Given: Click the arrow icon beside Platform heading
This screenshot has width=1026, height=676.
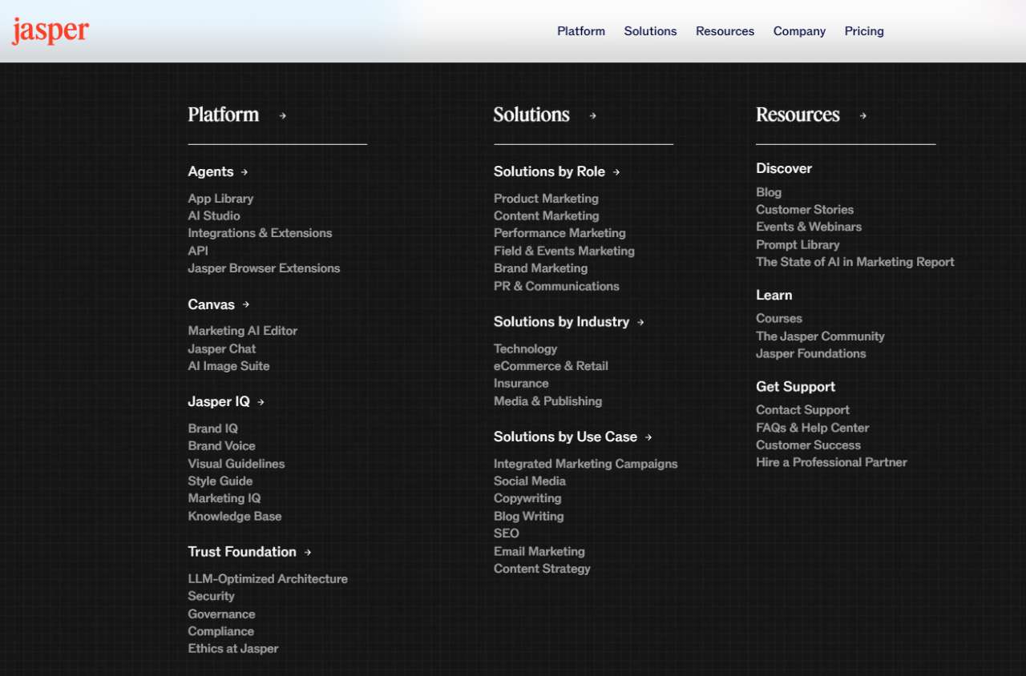Looking at the screenshot, I should 282,116.
